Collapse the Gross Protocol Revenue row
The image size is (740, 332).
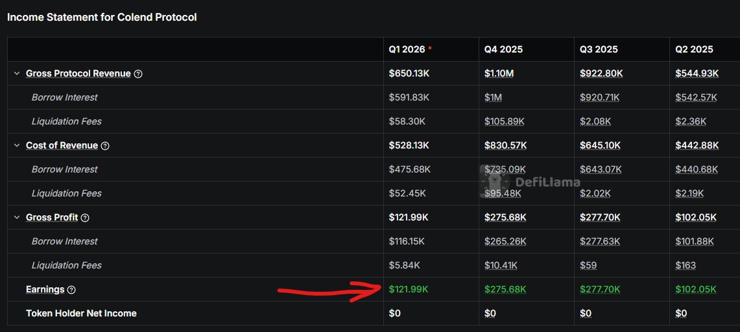click(x=17, y=73)
